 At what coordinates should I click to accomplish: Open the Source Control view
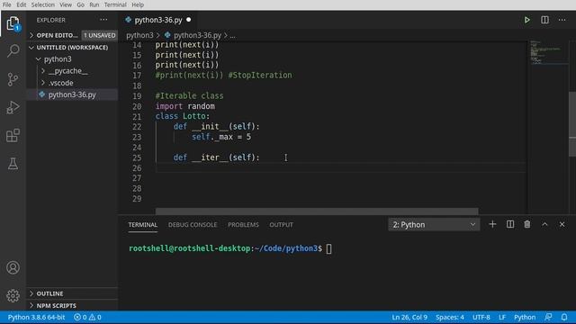(x=13, y=79)
